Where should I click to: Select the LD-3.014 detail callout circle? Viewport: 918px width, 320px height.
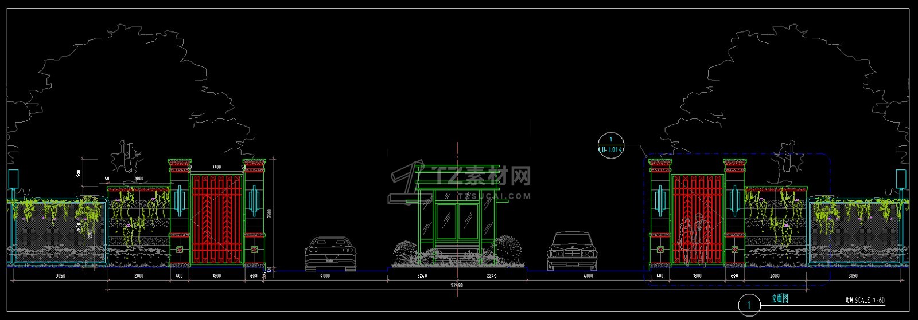pos(610,145)
